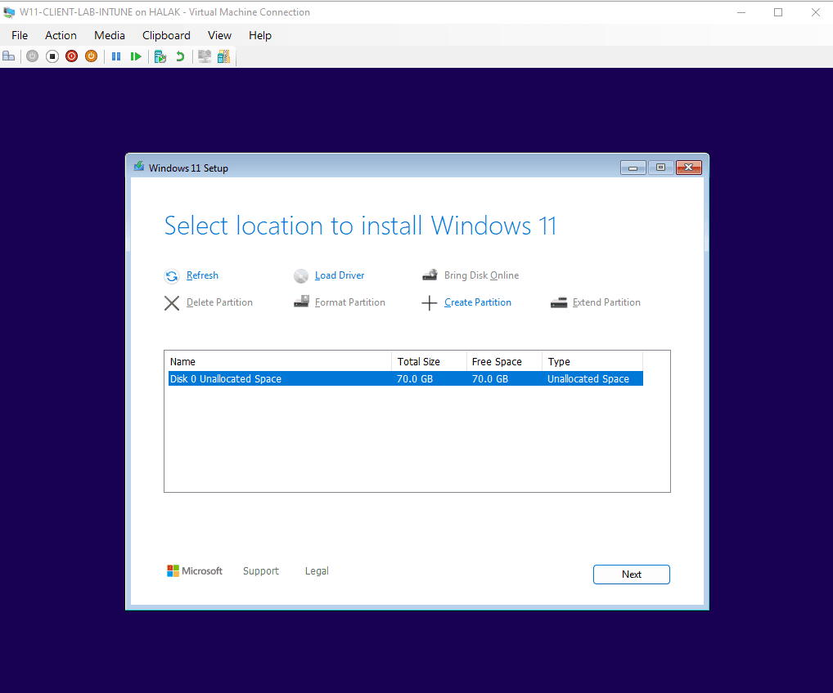Select the Load Driver option

pos(340,275)
